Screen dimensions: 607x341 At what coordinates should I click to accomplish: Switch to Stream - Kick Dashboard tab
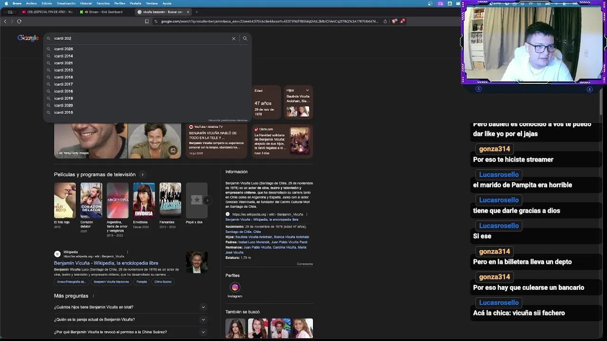tap(104, 12)
